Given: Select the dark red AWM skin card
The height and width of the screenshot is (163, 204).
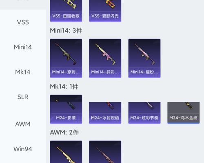Looking at the screenshot, I should (105, 152).
